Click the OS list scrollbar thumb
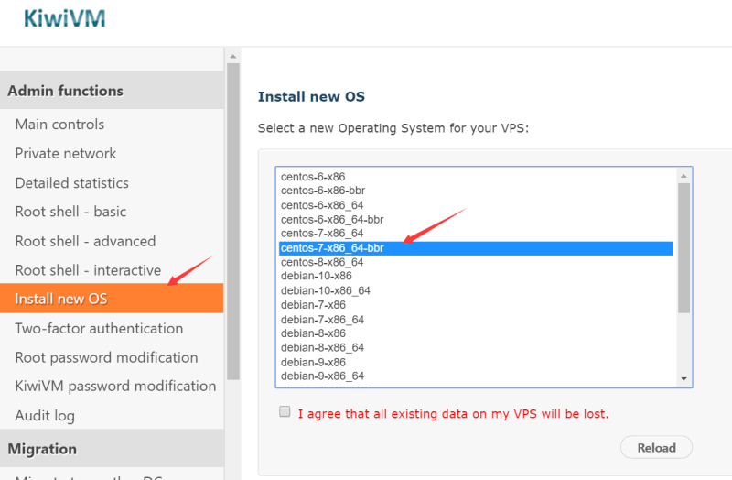Image resolution: width=732 pixels, height=480 pixels. [684, 248]
